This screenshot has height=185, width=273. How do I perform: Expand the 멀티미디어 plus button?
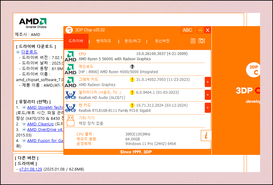point(208,95)
